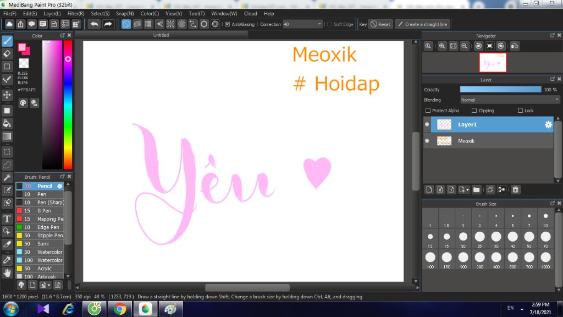Select the Eraser tool in left toolbar
The height and width of the screenshot is (317, 563).
coord(7,53)
